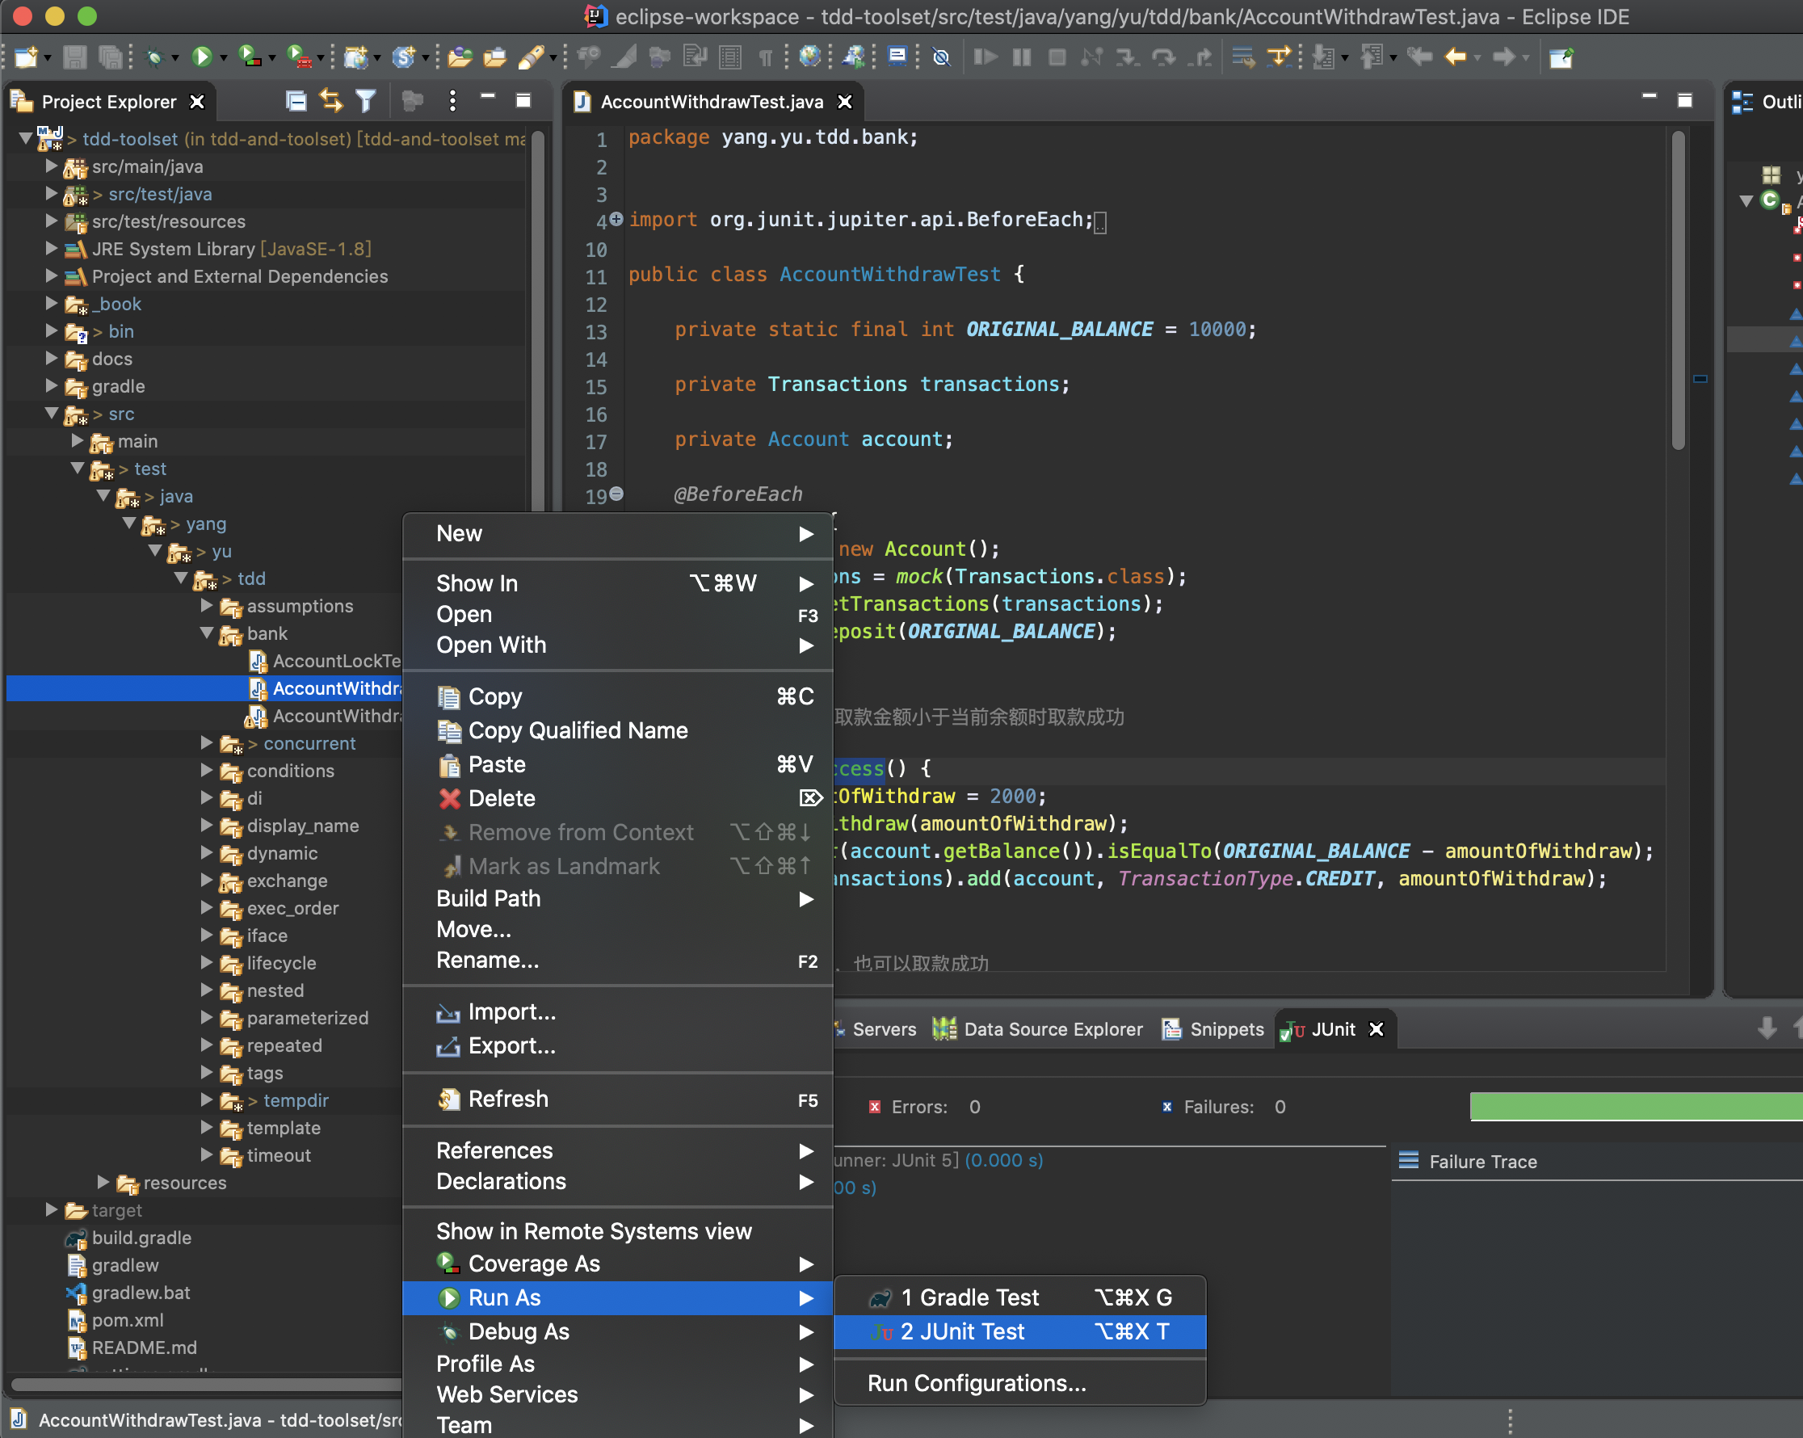The width and height of the screenshot is (1803, 1438).
Task: Click the Skip All Breakpoints icon
Action: pos(942,57)
